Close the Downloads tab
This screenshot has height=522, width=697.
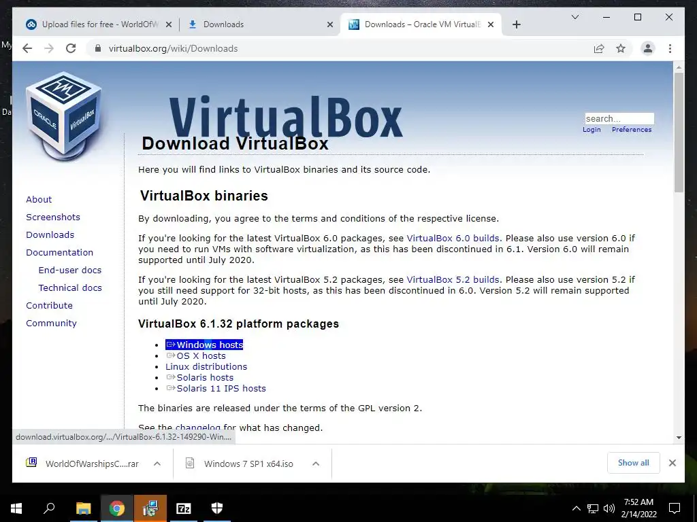point(330,24)
